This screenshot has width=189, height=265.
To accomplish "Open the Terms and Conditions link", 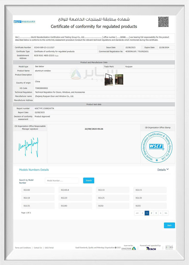I will 23,248.
